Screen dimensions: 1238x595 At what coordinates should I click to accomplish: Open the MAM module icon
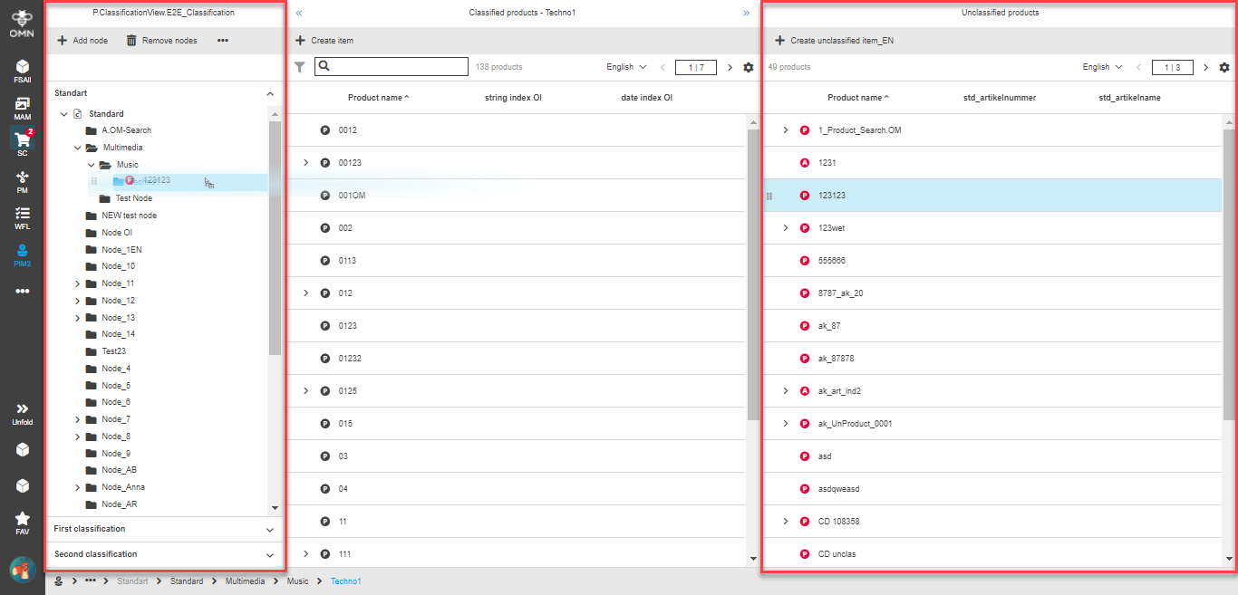tap(22, 108)
